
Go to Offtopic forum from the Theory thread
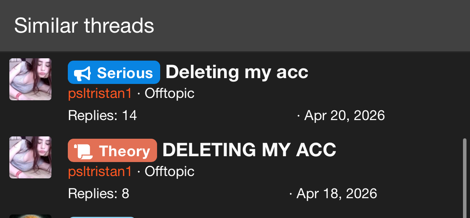point(170,171)
